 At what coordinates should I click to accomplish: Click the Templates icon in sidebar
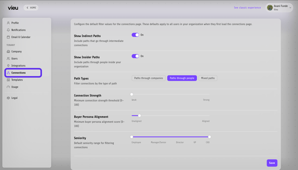[8, 80]
